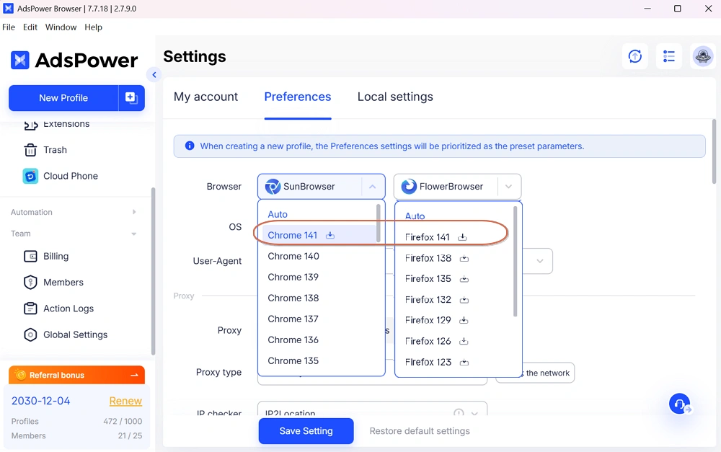Open the Window menu
The height and width of the screenshot is (452, 721).
tap(61, 27)
